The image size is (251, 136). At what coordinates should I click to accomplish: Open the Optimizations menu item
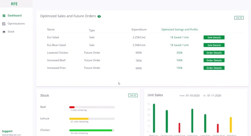pos(16,24)
